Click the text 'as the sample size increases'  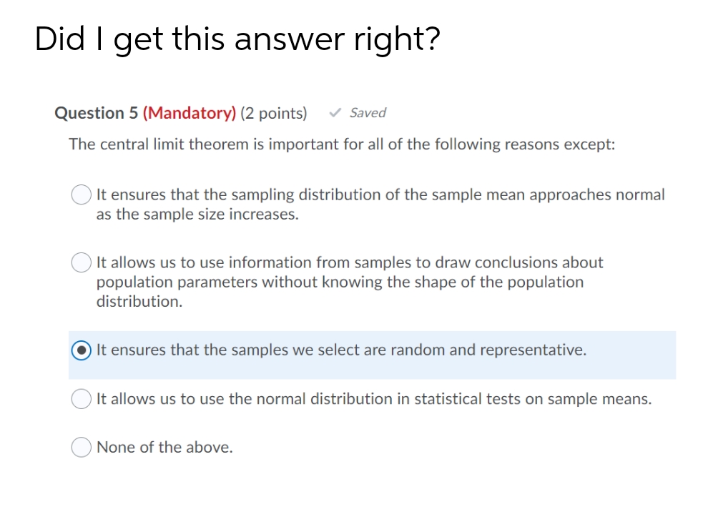click(199, 214)
